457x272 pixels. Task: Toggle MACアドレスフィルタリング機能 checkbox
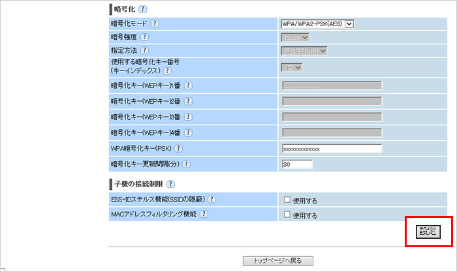287,215
